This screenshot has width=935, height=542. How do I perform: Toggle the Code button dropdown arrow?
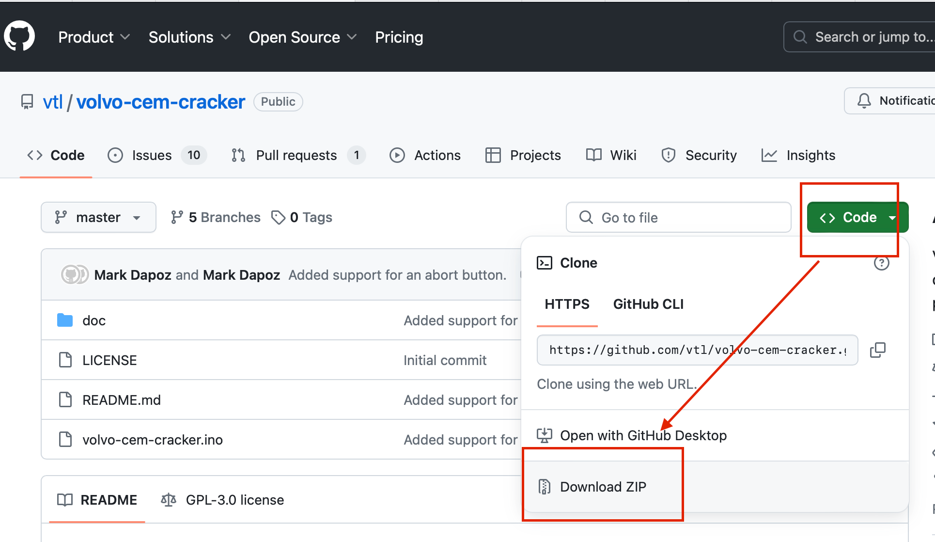point(892,218)
